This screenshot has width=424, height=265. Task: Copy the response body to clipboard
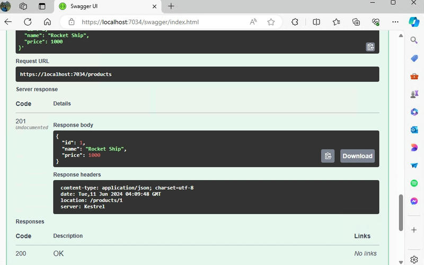point(328,156)
